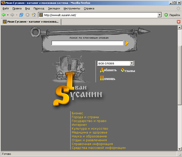The height and width of the screenshot is (157, 182).
Task: Expand the address bar URL dropdown
Action: pyautogui.click(x=159, y=15)
